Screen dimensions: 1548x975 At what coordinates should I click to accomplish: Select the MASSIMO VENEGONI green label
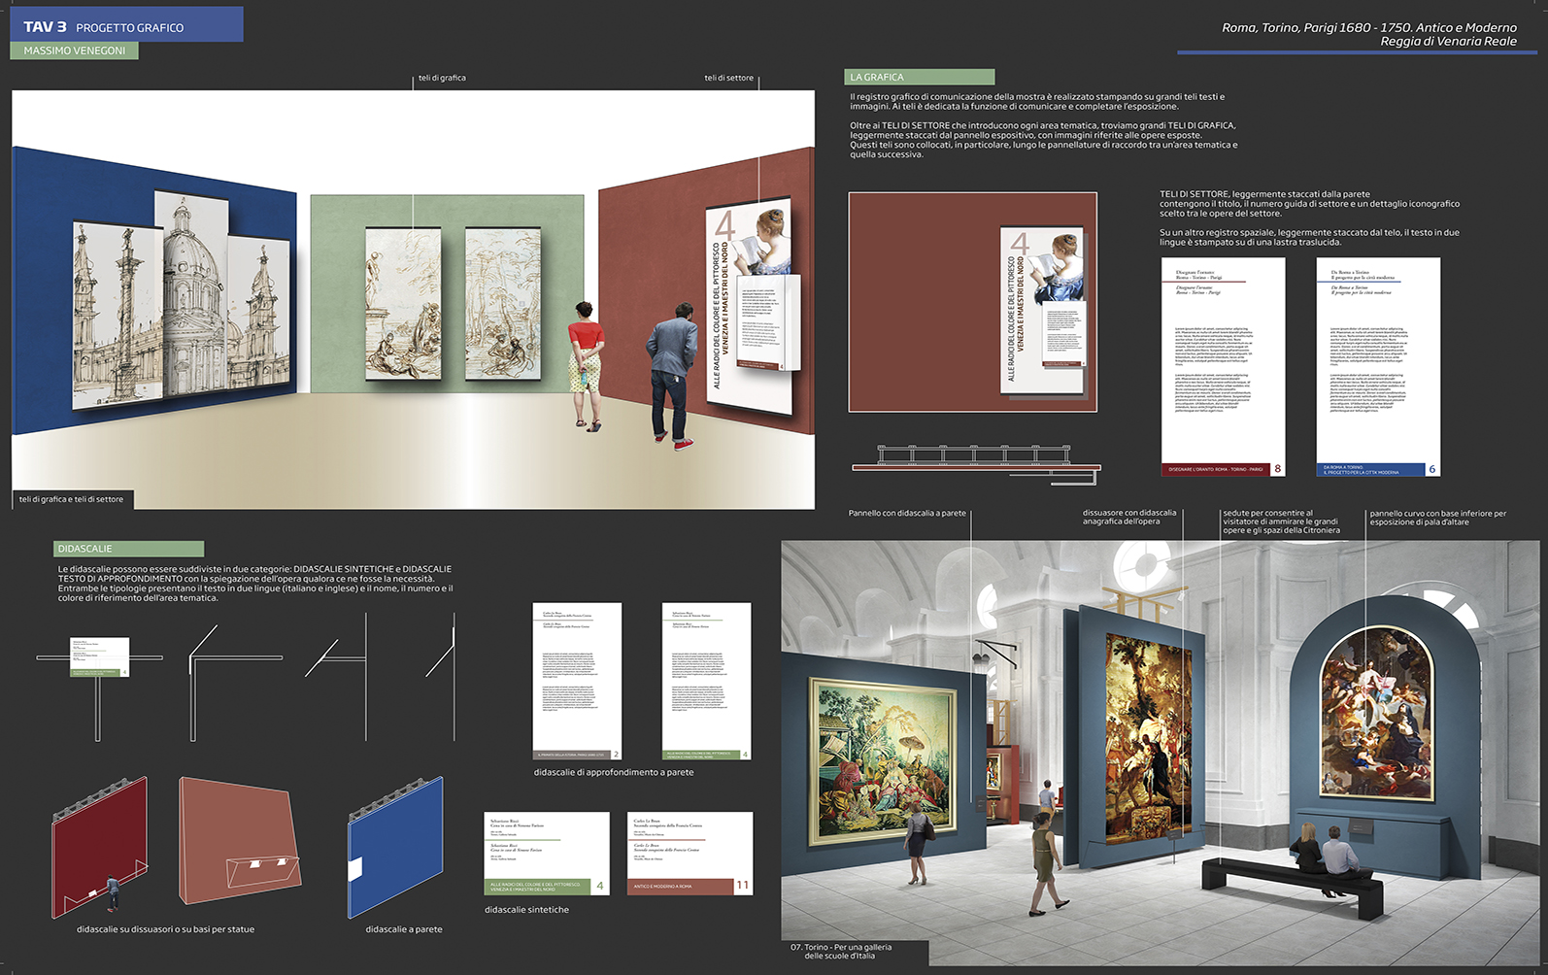74,50
